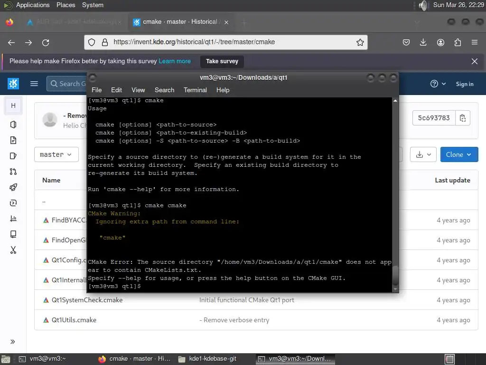Open Project information in GitLab sidebar
Viewport: 486px width, 365px height.
pyautogui.click(x=13, y=125)
